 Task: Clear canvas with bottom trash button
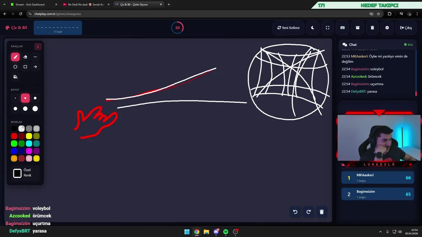pyautogui.click(x=322, y=212)
